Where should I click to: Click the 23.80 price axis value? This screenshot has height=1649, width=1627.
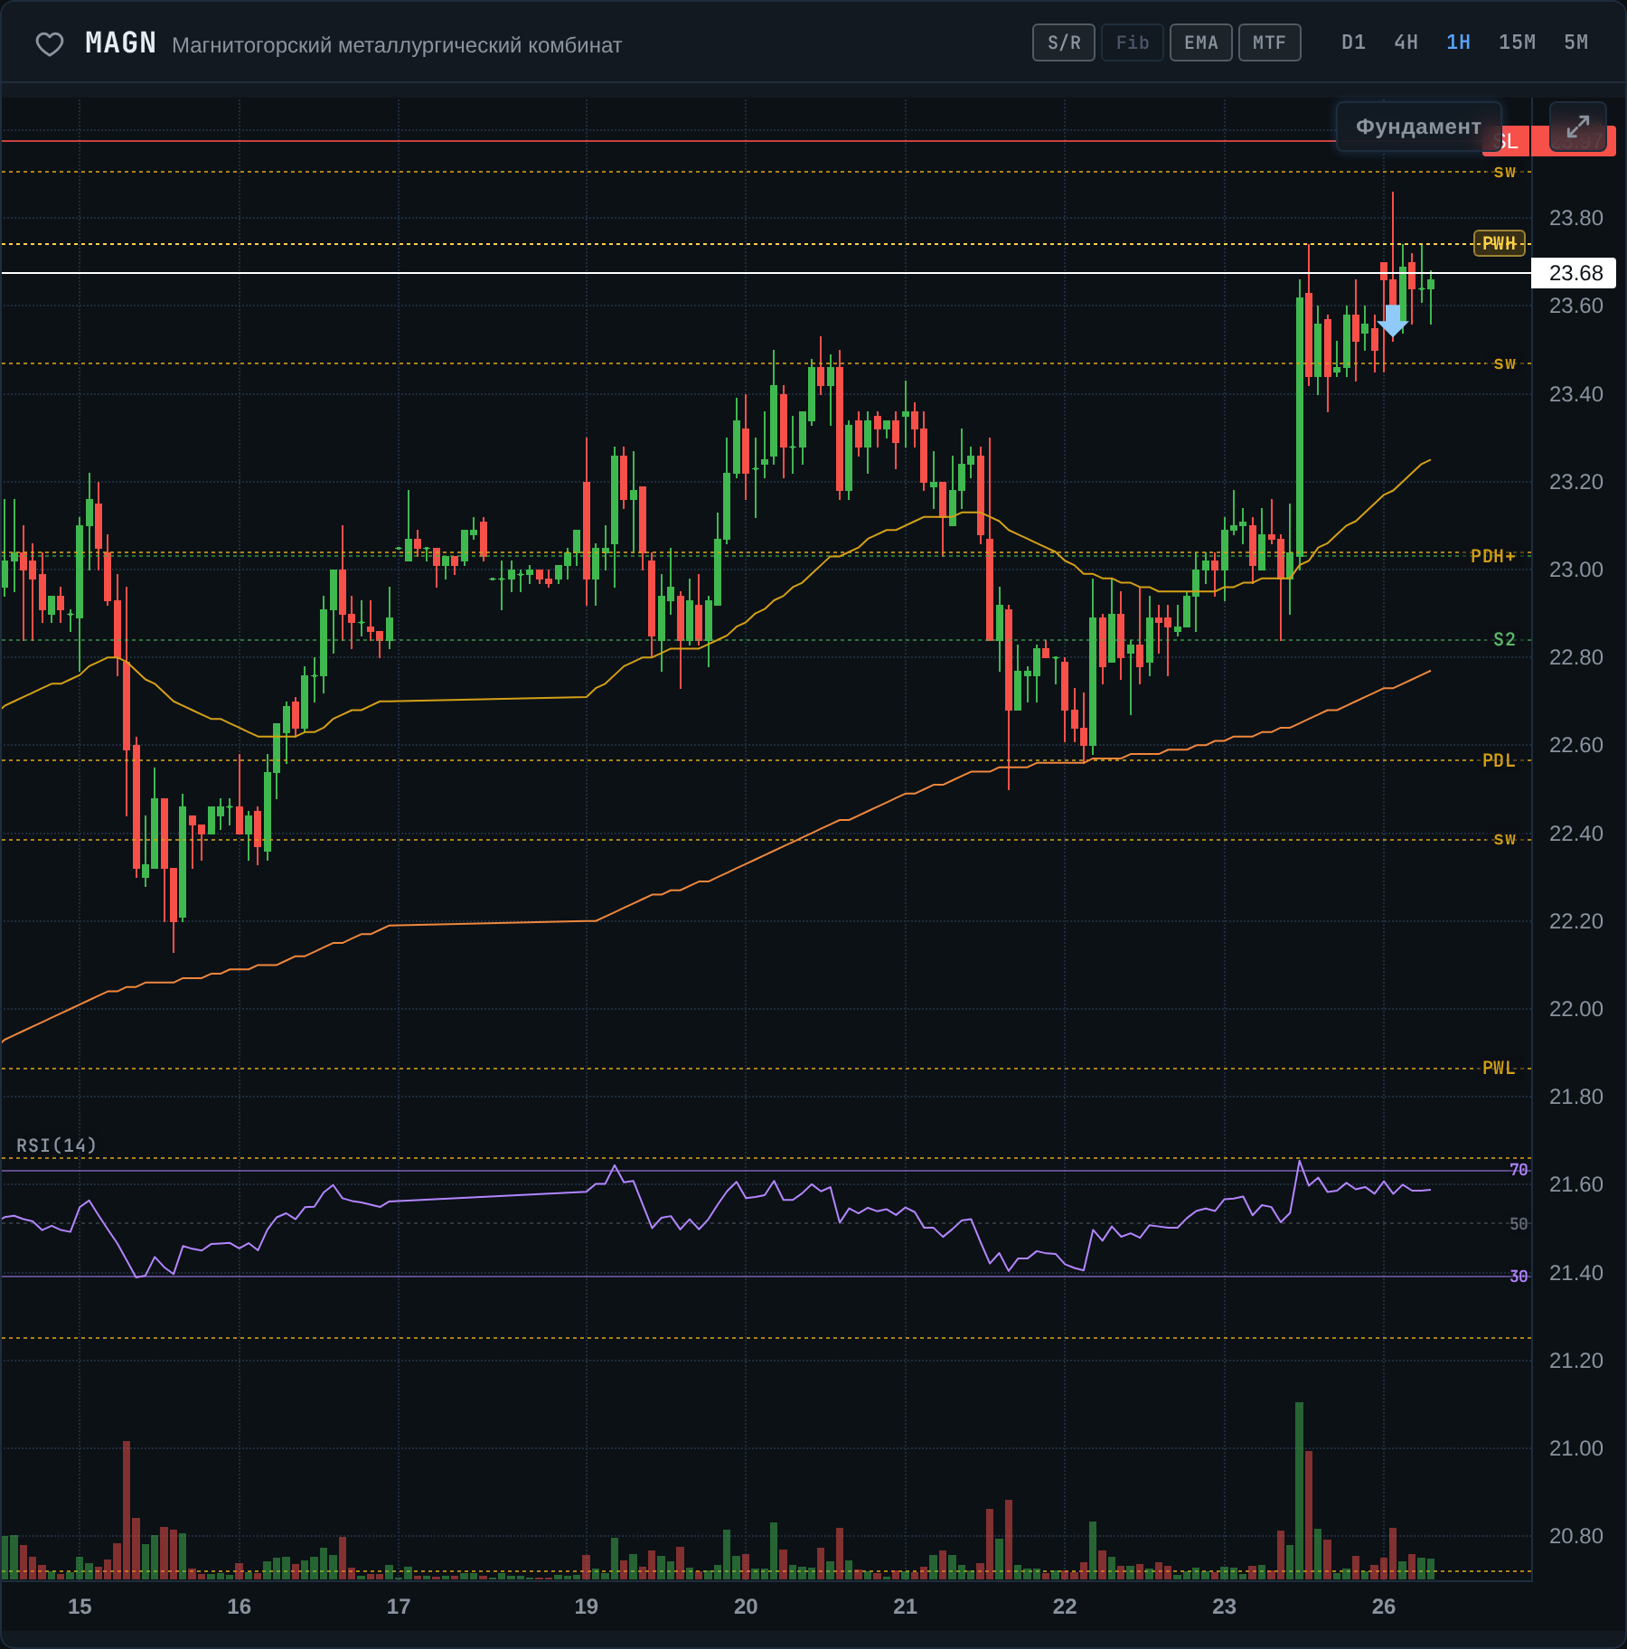[x=1575, y=218]
